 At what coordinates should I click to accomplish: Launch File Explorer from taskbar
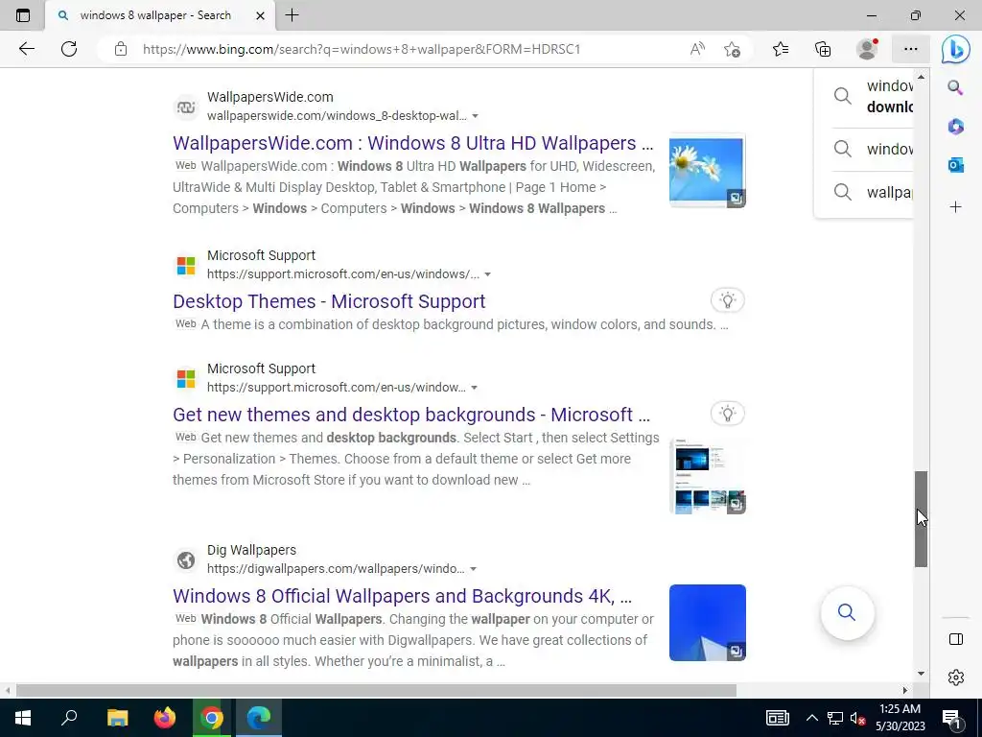click(117, 718)
